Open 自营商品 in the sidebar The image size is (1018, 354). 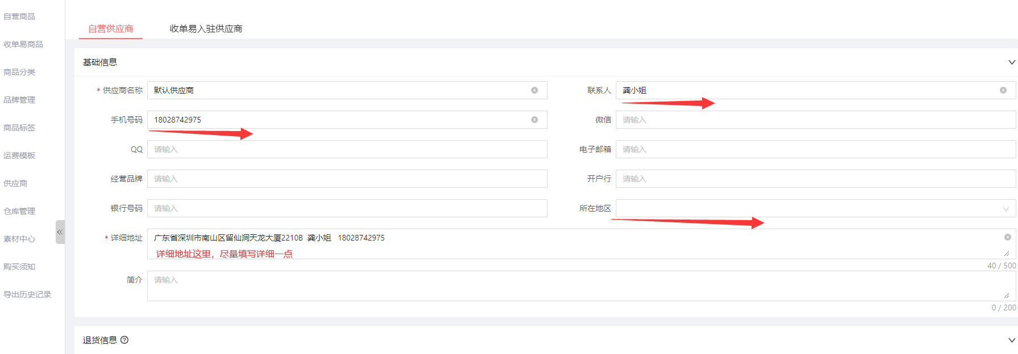point(19,16)
